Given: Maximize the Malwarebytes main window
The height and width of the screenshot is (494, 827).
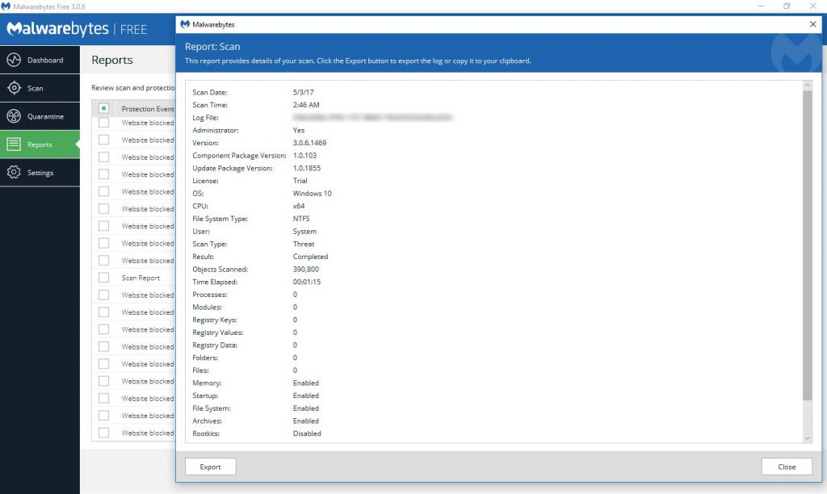Looking at the screenshot, I should pos(787,6).
